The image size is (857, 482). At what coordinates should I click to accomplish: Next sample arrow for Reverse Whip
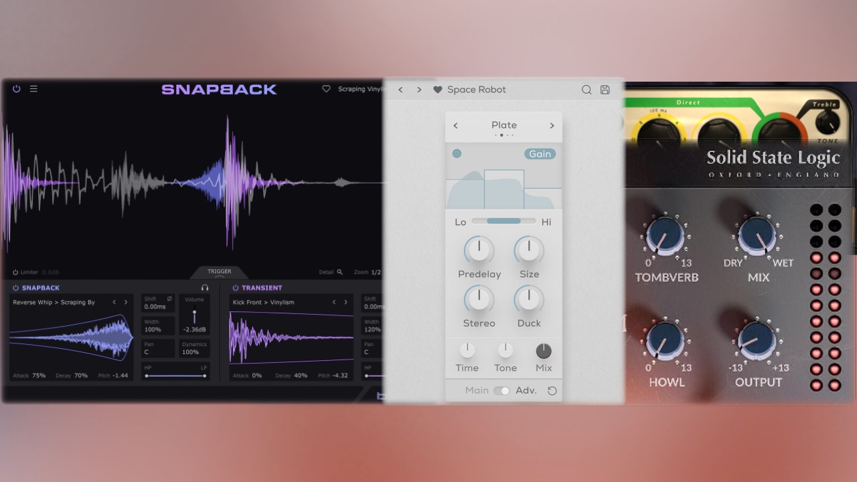click(125, 302)
